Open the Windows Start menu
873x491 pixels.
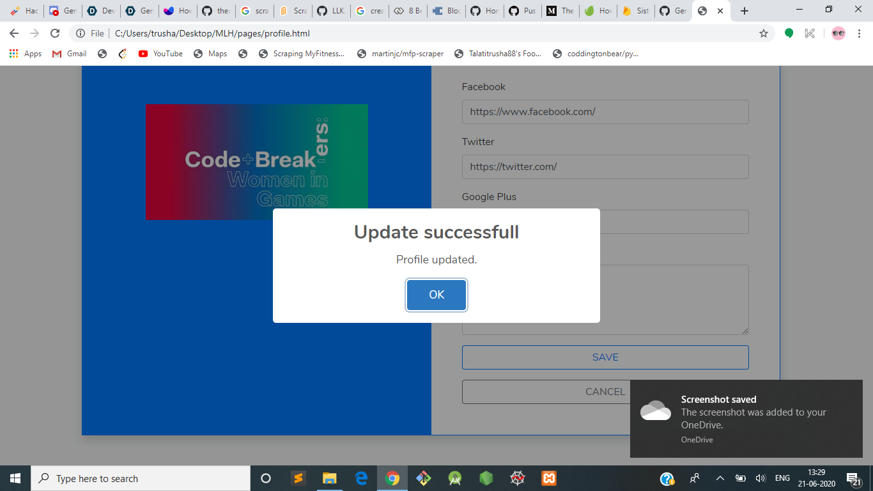15,478
